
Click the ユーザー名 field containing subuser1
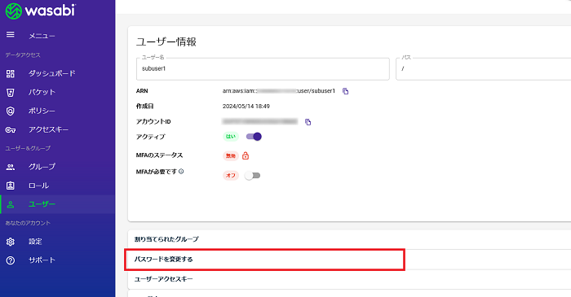point(263,68)
